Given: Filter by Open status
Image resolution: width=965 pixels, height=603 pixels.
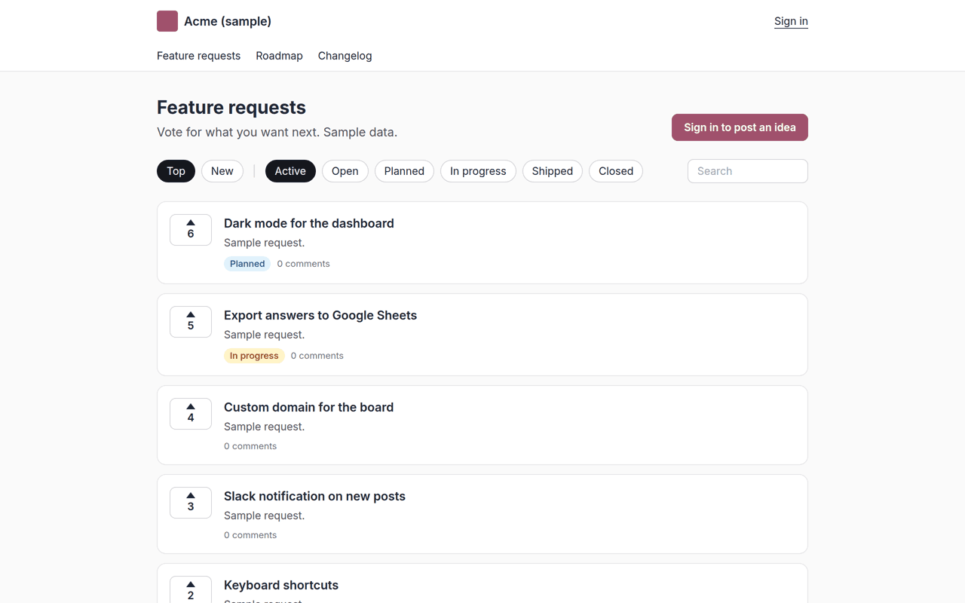Looking at the screenshot, I should tap(345, 171).
